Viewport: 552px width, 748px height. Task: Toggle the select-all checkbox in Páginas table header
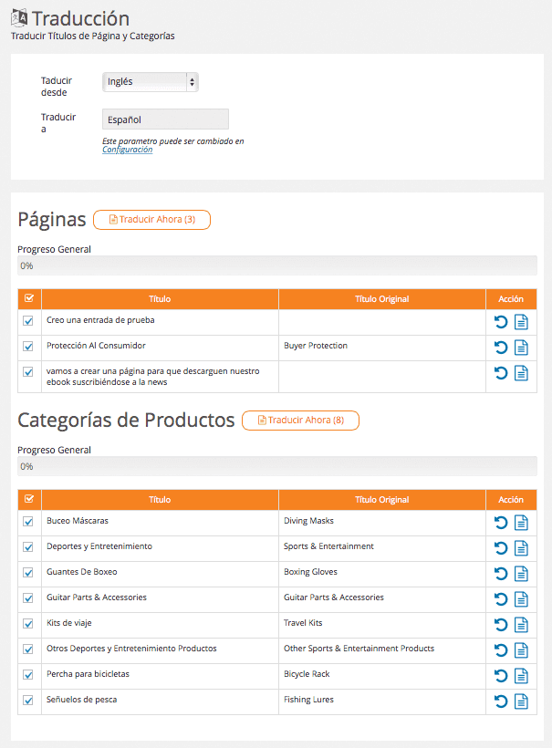tap(28, 298)
